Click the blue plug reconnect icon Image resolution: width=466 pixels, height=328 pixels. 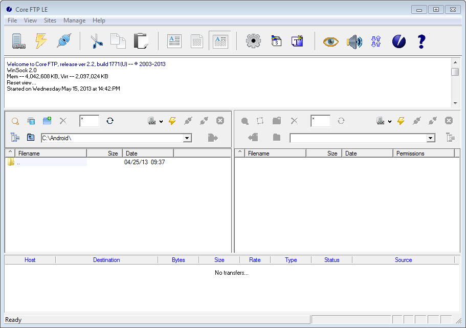click(64, 41)
